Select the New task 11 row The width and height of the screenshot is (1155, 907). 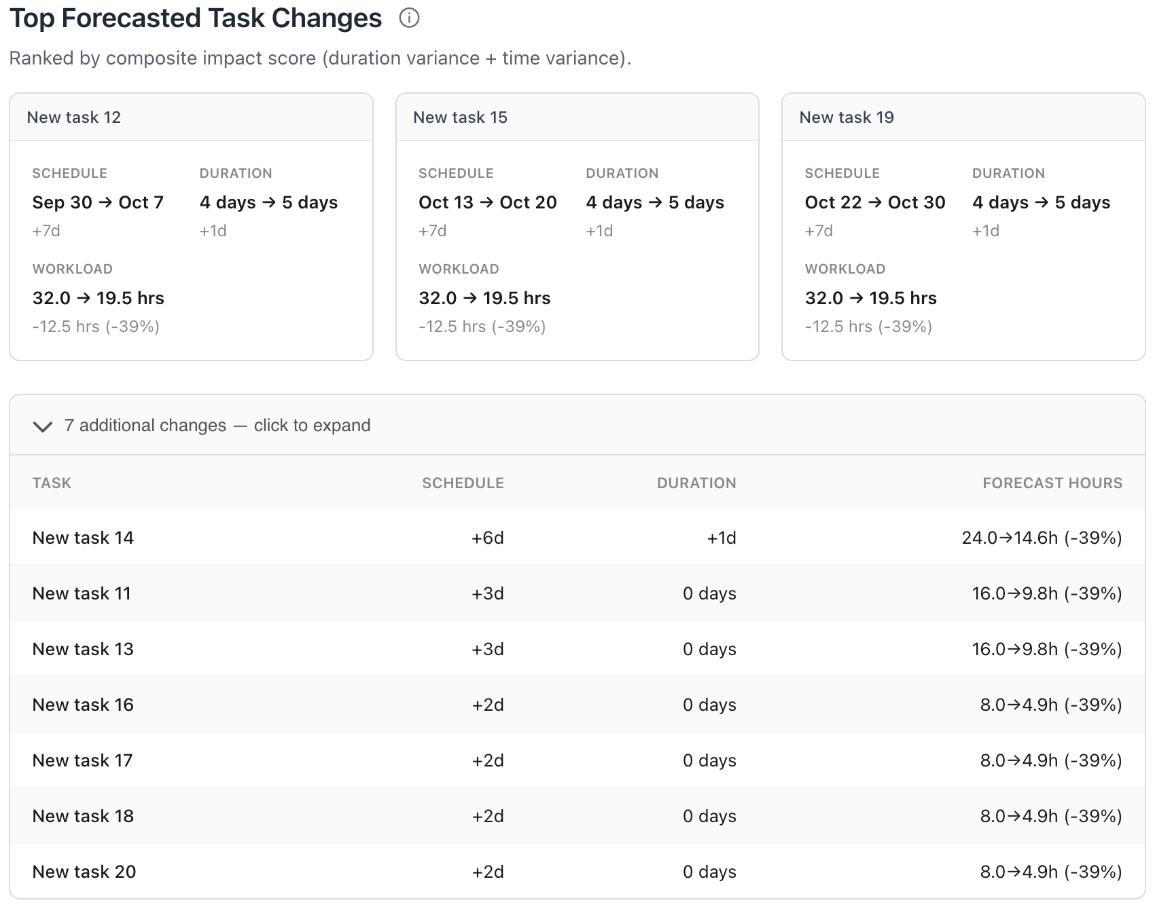[577, 593]
